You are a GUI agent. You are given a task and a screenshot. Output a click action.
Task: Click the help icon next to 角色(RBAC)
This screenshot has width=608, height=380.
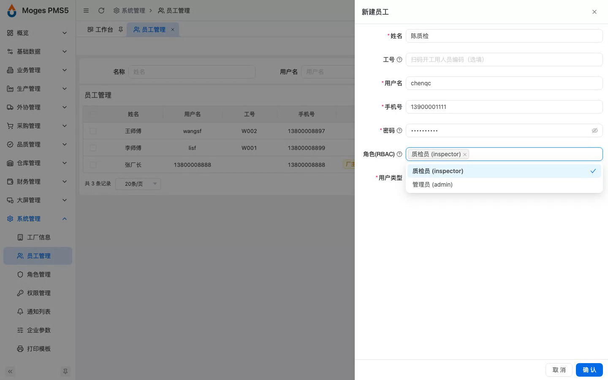399,154
